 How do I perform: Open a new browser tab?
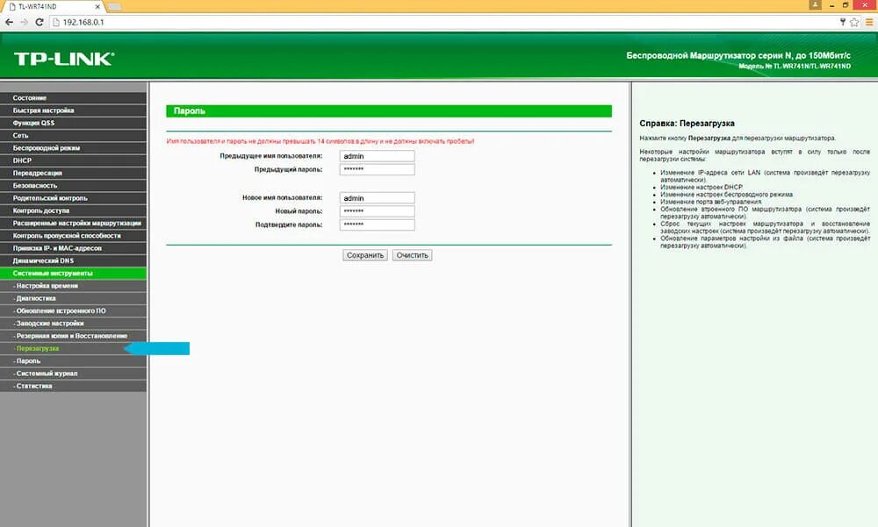coord(113,7)
